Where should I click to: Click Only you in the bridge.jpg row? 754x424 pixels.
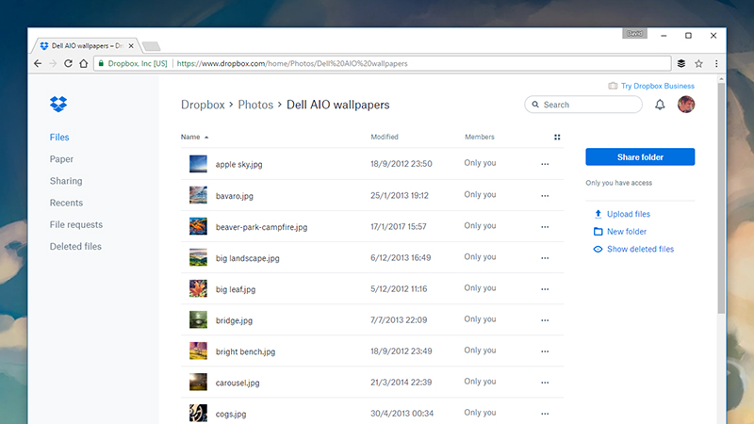pyautogui.click(x=480, y=319)
